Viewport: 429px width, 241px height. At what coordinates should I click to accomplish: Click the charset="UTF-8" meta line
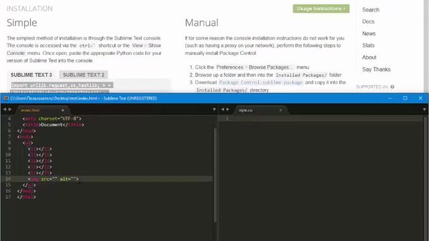(x=52, y=118)
